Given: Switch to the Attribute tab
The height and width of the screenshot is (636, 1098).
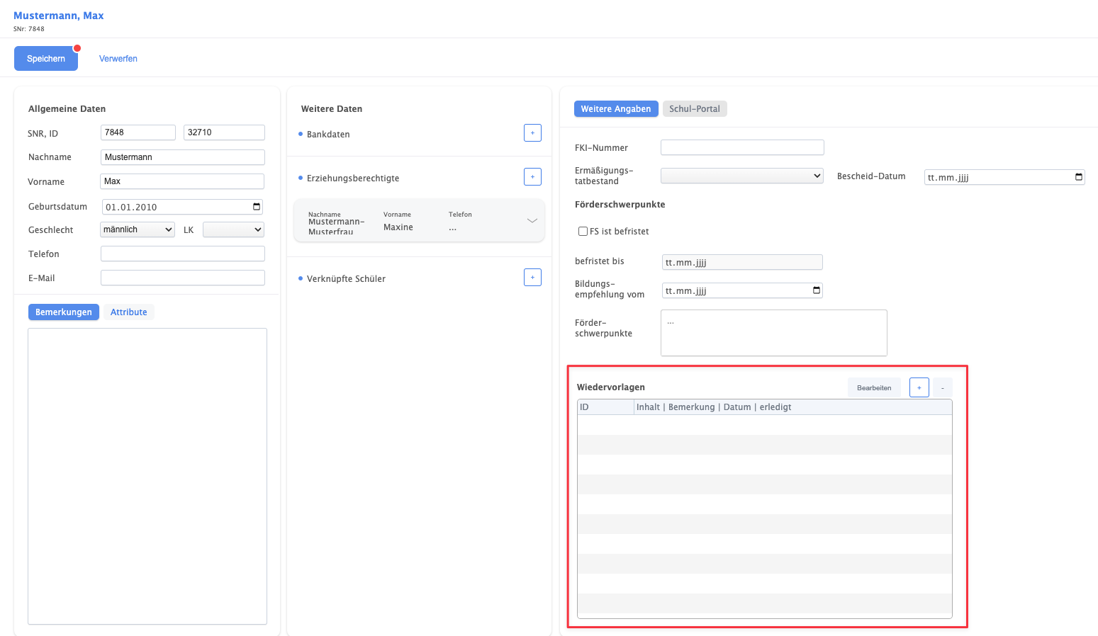Looking at the screenshot, I should pyautogui.click(x=128, y=312).
